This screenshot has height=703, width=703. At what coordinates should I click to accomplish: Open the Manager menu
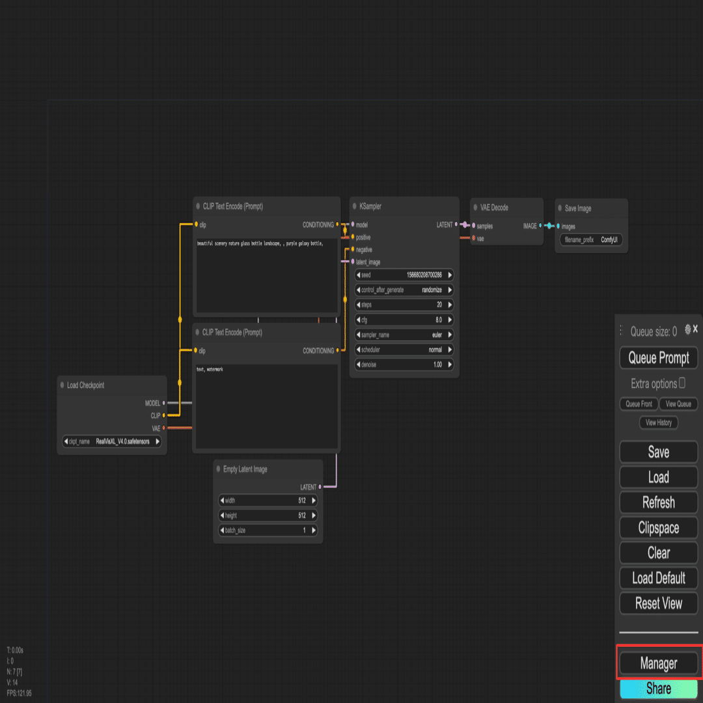[x=658, y=663]
